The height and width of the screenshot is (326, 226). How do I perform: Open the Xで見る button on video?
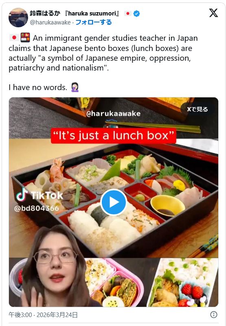(x=197, y=109)
